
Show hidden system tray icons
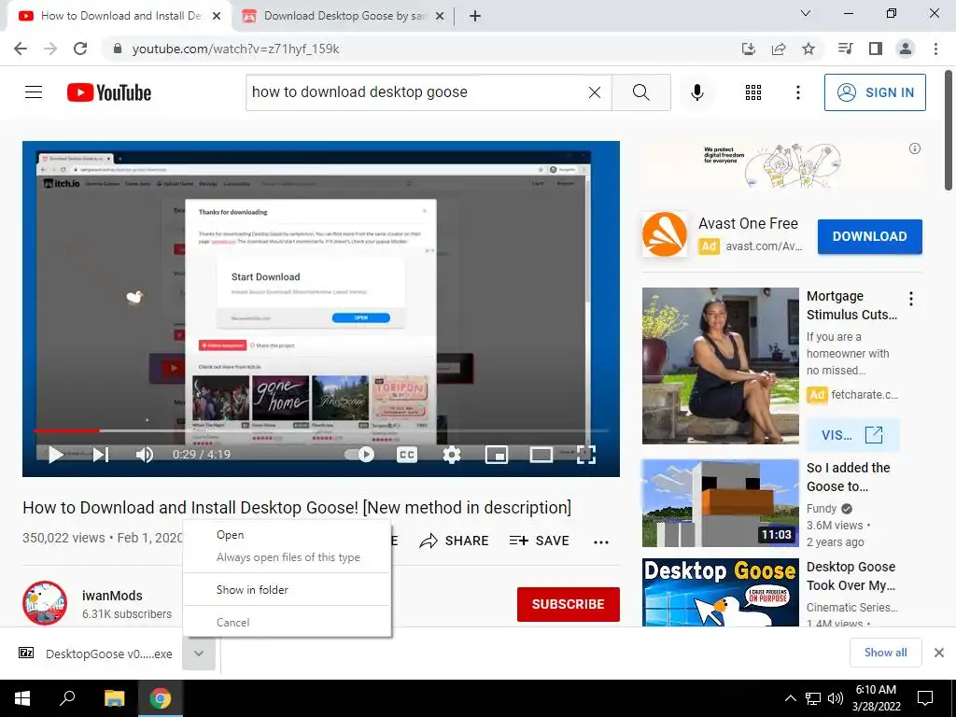point(790,698)
